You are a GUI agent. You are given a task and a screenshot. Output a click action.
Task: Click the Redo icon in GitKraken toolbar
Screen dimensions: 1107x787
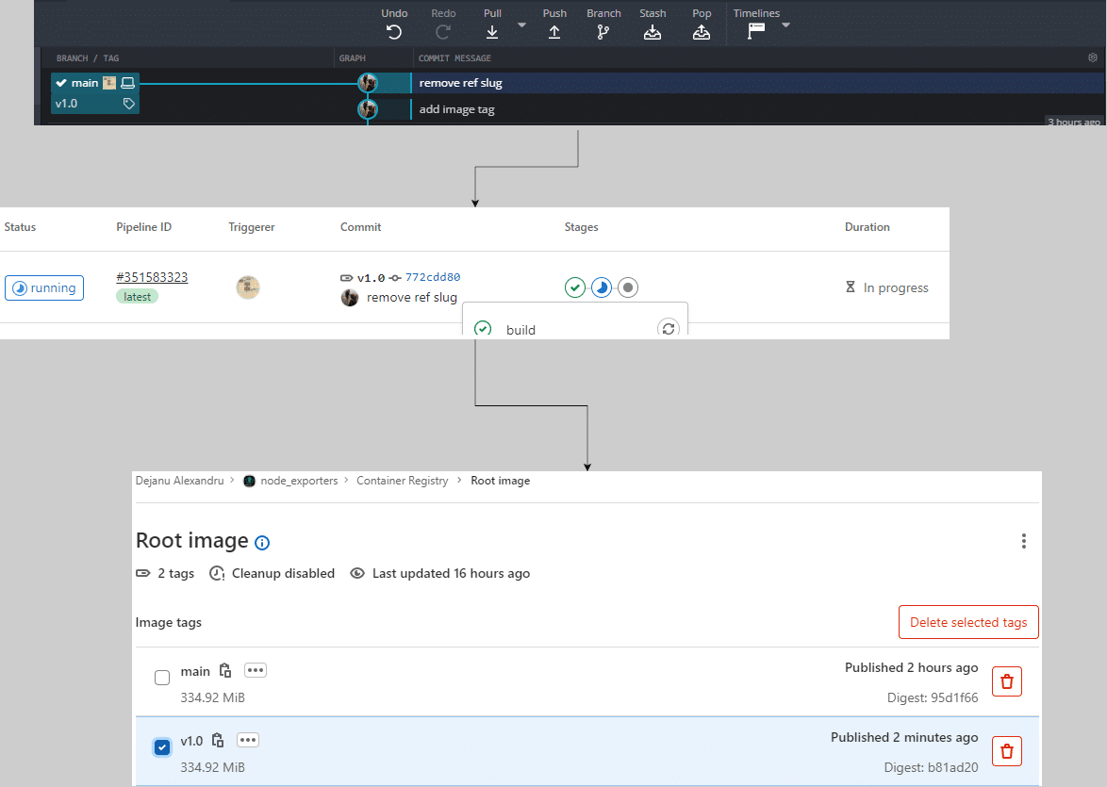coord(442,32)
